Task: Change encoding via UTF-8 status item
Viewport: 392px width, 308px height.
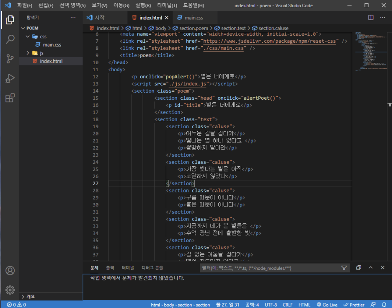Action: click(x=271, y=305)
